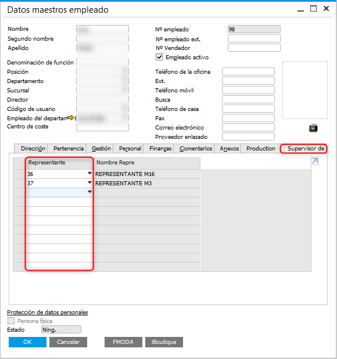Open Protección de datos personales link
The width and height of the screenshot is (337, 359).
click(48, 312)
